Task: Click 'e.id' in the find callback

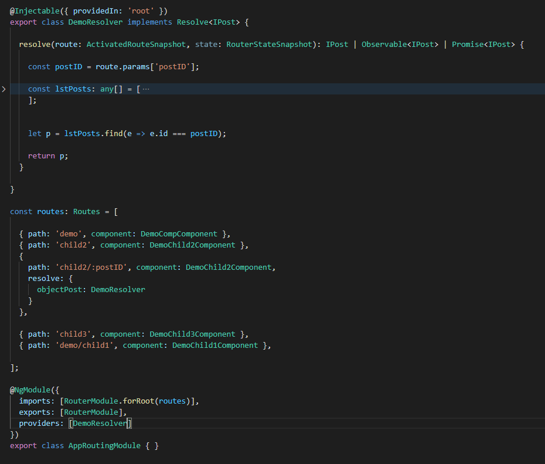Action: [x=159, y=134]
